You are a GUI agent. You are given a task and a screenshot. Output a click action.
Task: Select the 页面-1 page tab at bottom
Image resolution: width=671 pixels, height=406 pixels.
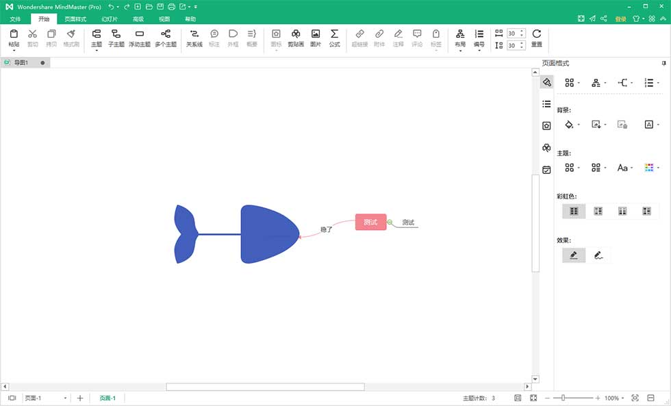[107, 398]
